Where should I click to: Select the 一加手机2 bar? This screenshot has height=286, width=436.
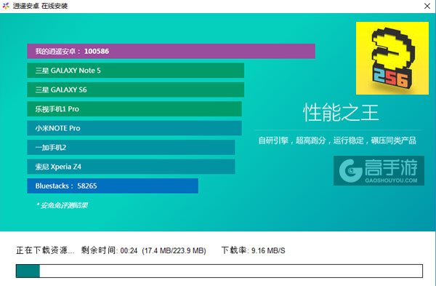click(131, 147)
